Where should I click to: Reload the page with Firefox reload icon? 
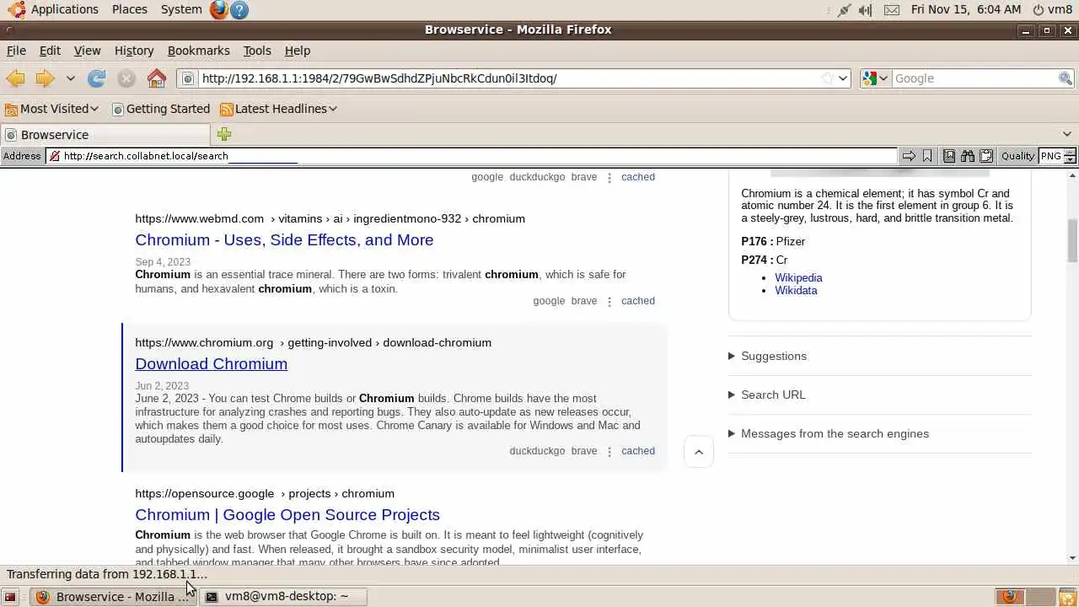[x=97, y=78]
